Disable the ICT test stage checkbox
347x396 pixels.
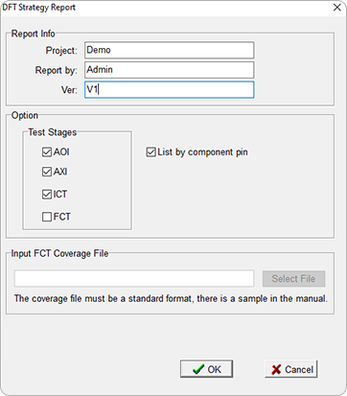tap(47, 194)
